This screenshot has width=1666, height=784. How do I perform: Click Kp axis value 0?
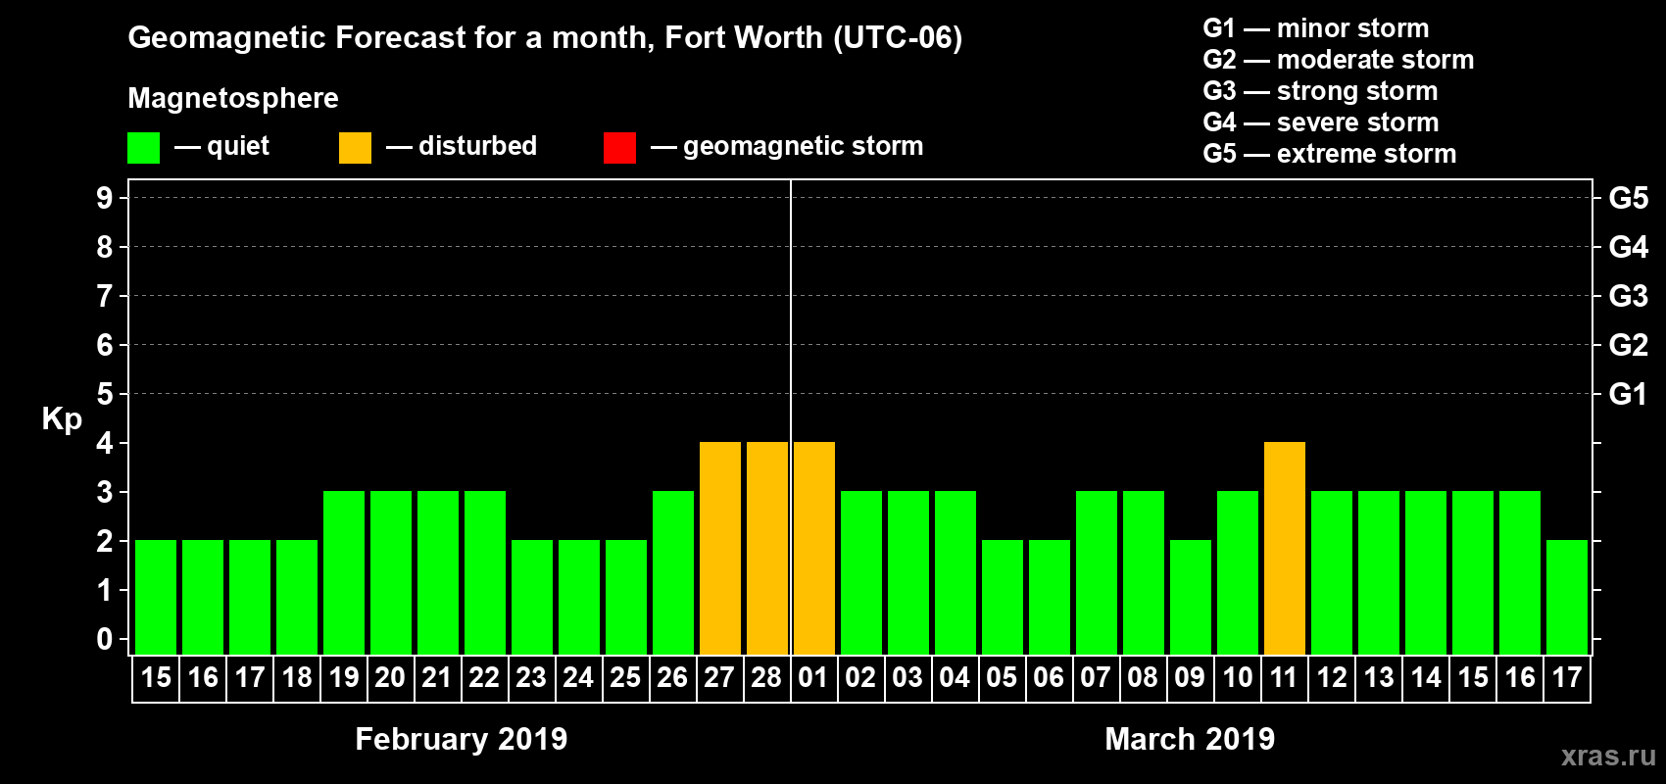[105, 639]
